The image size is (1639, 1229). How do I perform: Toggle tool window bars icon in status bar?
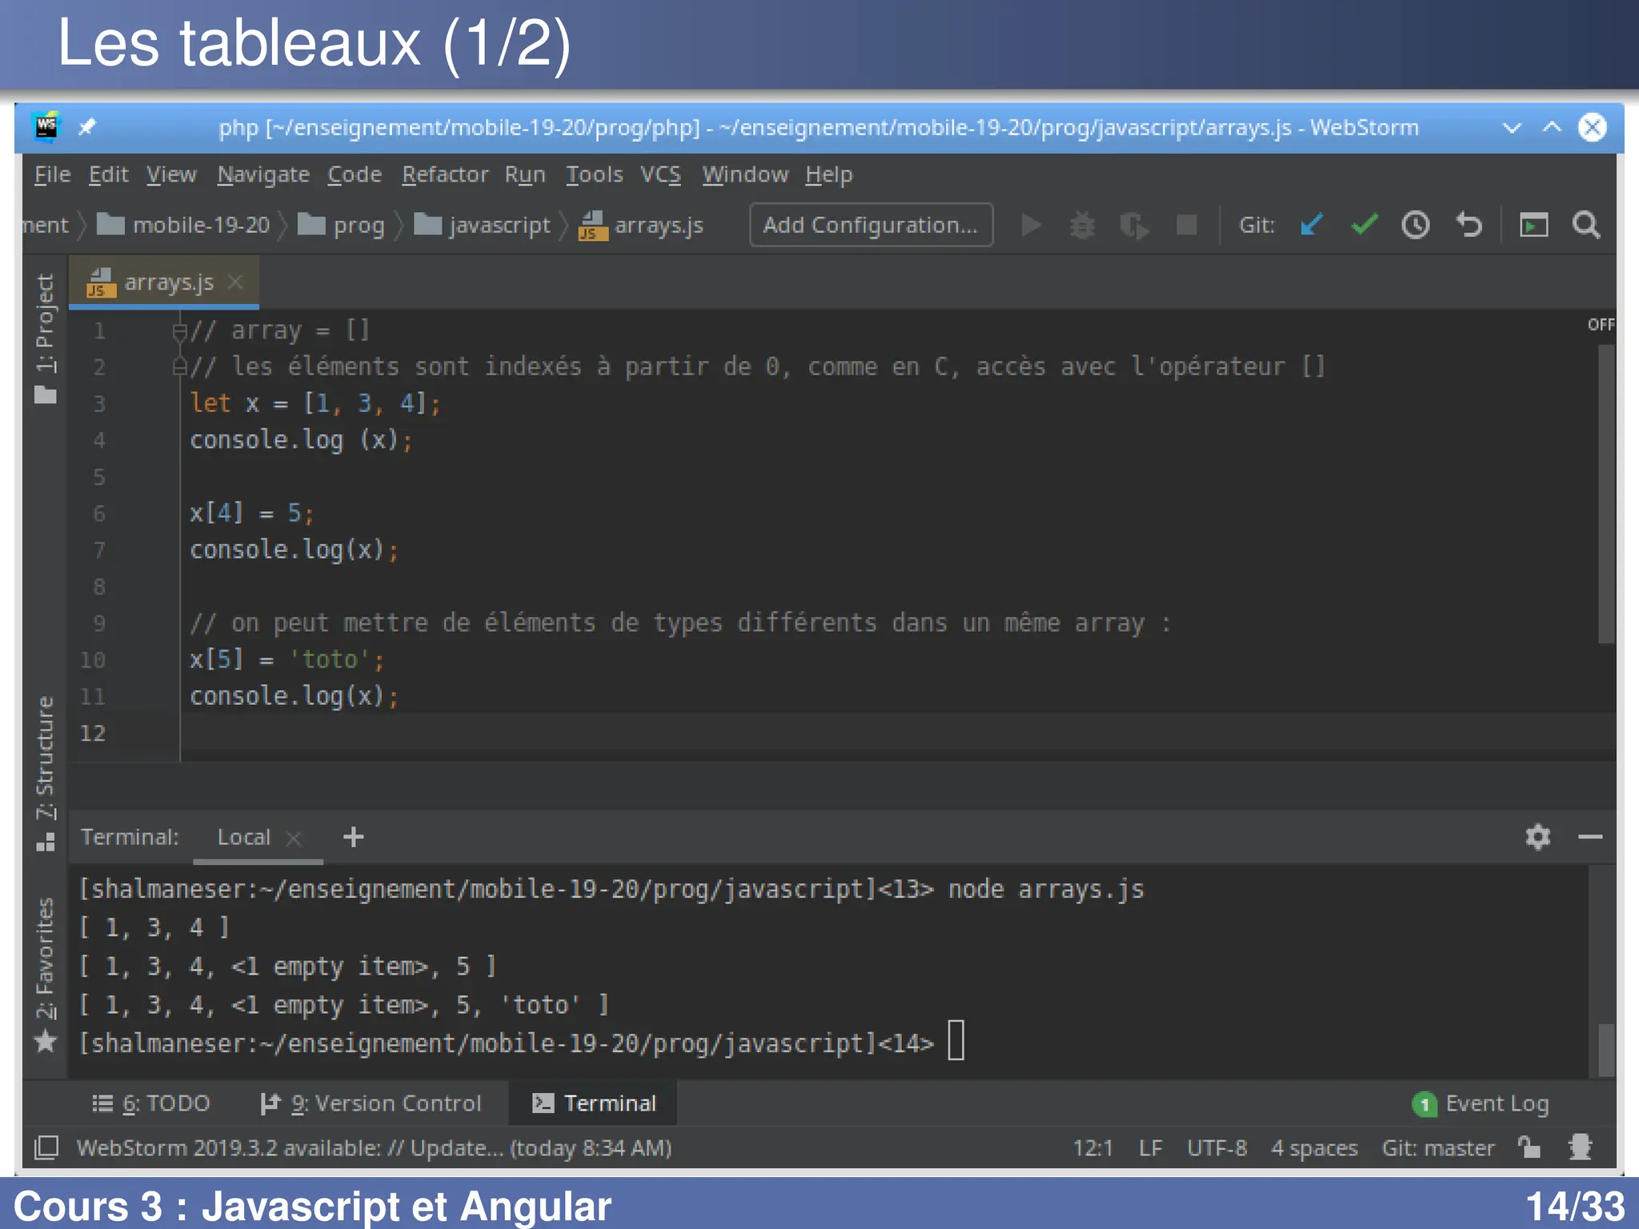(46, 1147)
